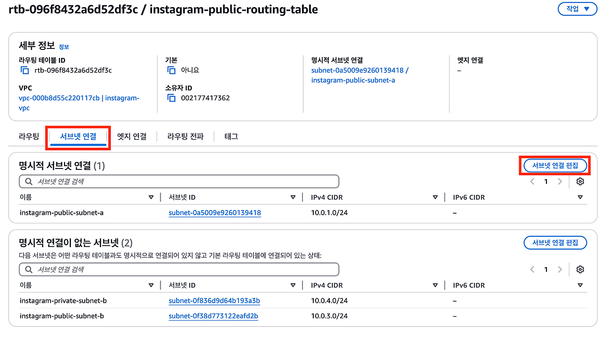The image size is (603, 346).
Task: Switch to the 라우팅 전파 tab
Action: (186, 137)
